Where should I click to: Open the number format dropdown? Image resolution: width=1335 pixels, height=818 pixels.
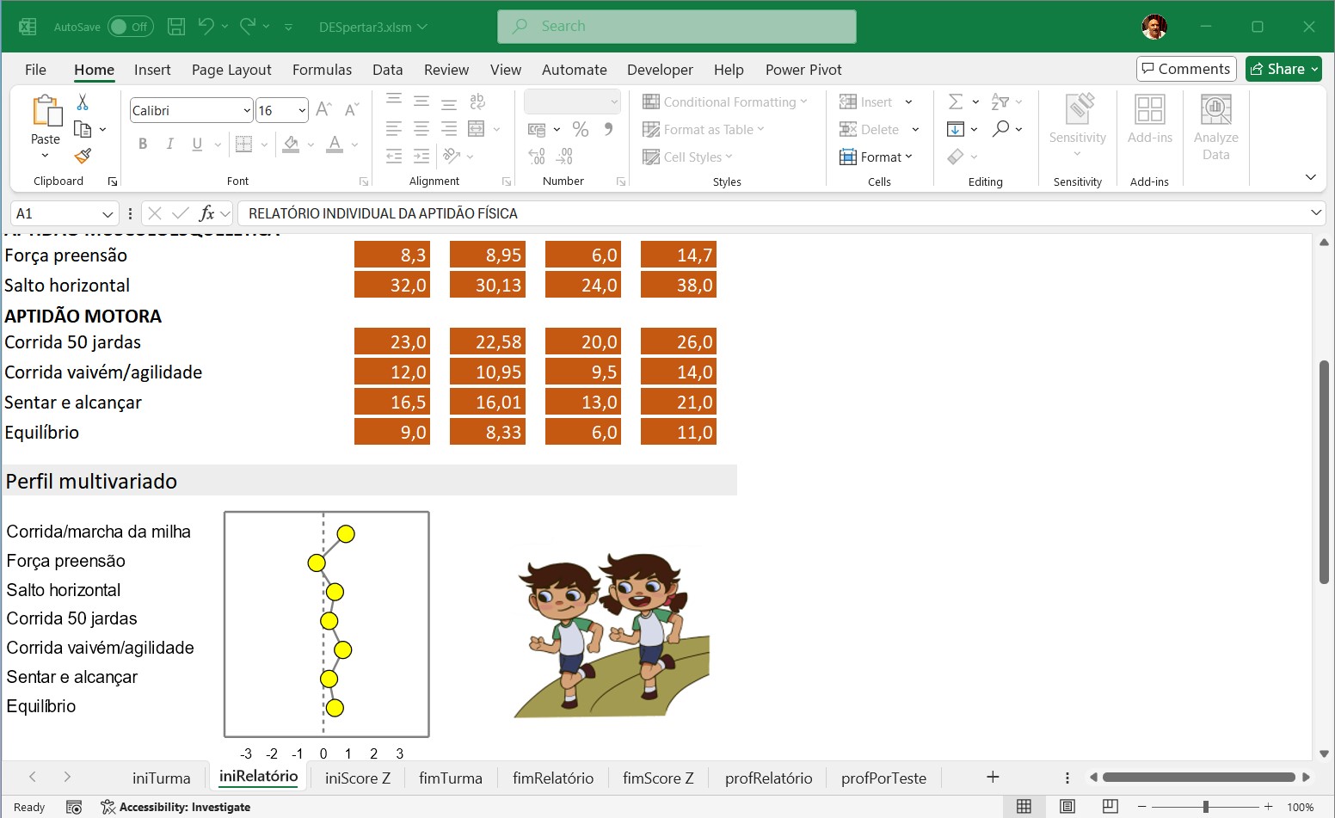pos(614,101)
